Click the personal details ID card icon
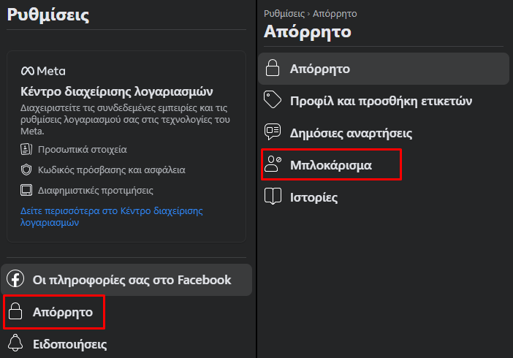Viewport: 513px width, 358px height. coord(26,149)
